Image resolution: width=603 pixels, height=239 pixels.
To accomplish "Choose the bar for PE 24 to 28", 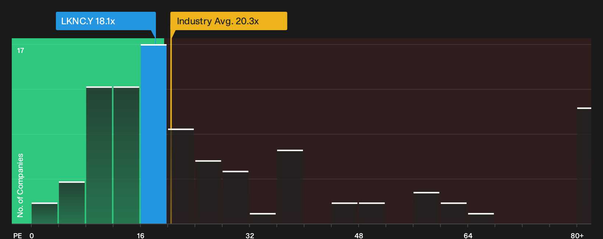I will tap(208, 192).
